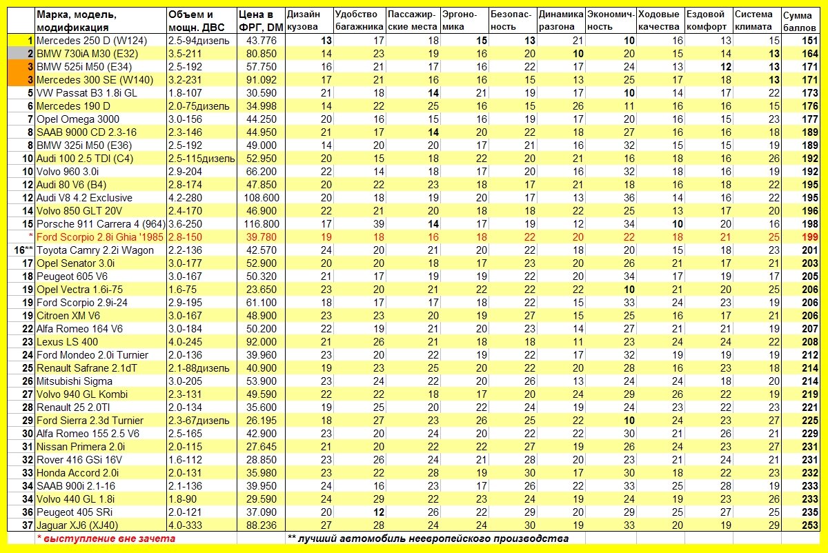Image resolution: width=828 pixels, height=553 pixels.
Task: Select the price cell '108.600'
Action: coord(260,198)
